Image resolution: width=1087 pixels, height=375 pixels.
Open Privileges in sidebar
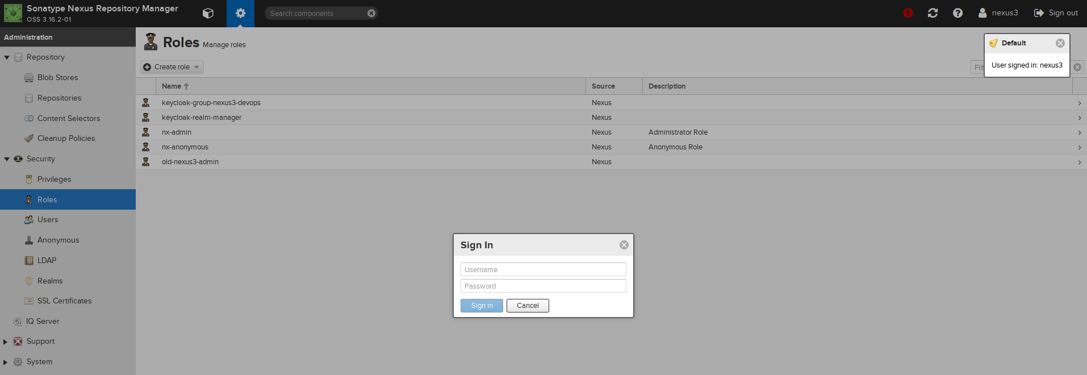point(54,180)
